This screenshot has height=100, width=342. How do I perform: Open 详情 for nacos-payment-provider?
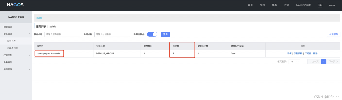pyautogui.click(x=289, y=53)
